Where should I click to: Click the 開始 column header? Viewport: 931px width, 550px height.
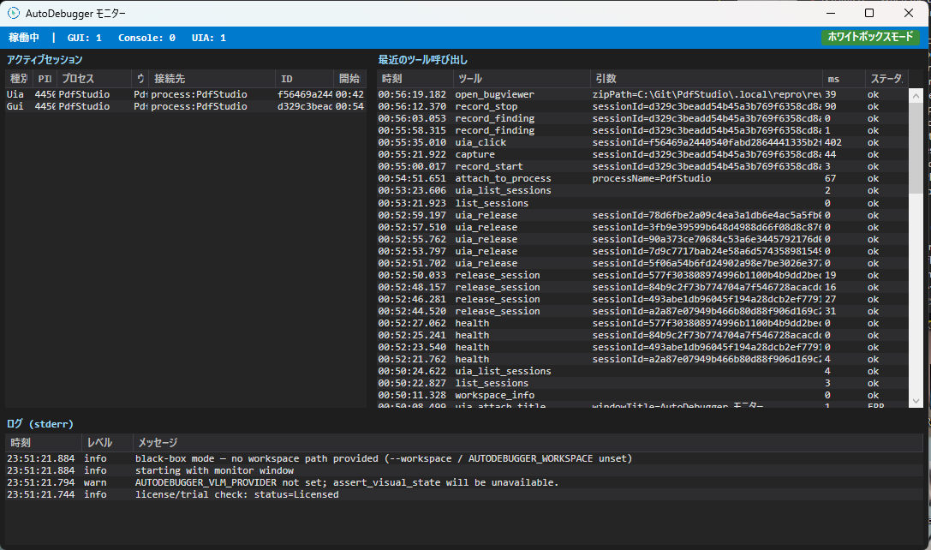349,79
